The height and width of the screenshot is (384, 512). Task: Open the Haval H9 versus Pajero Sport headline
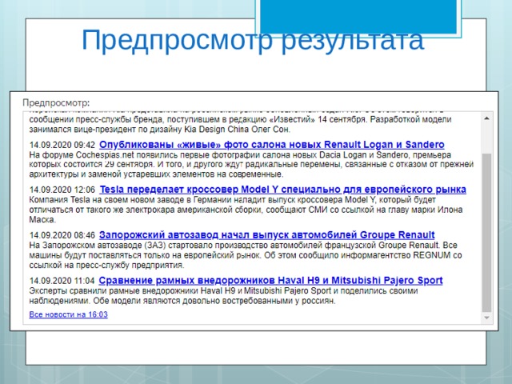[x=270, y=280]
